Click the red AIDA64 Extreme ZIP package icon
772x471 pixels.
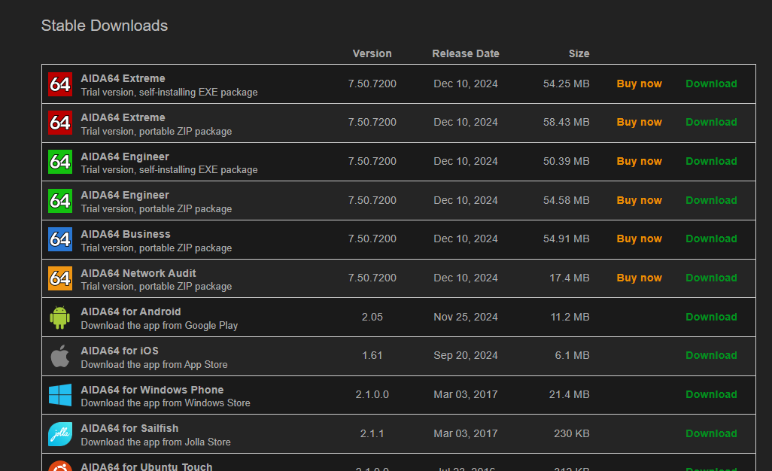click(x=59, y=123)
